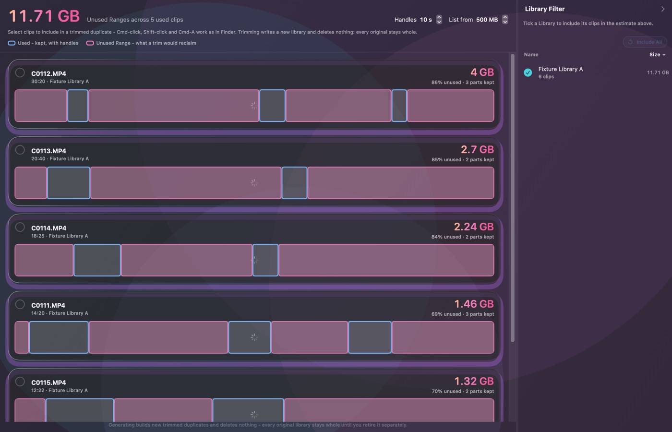Select Fixture Library A row
The width and height of the screenshot is (672, 432).
click(596, 72)
